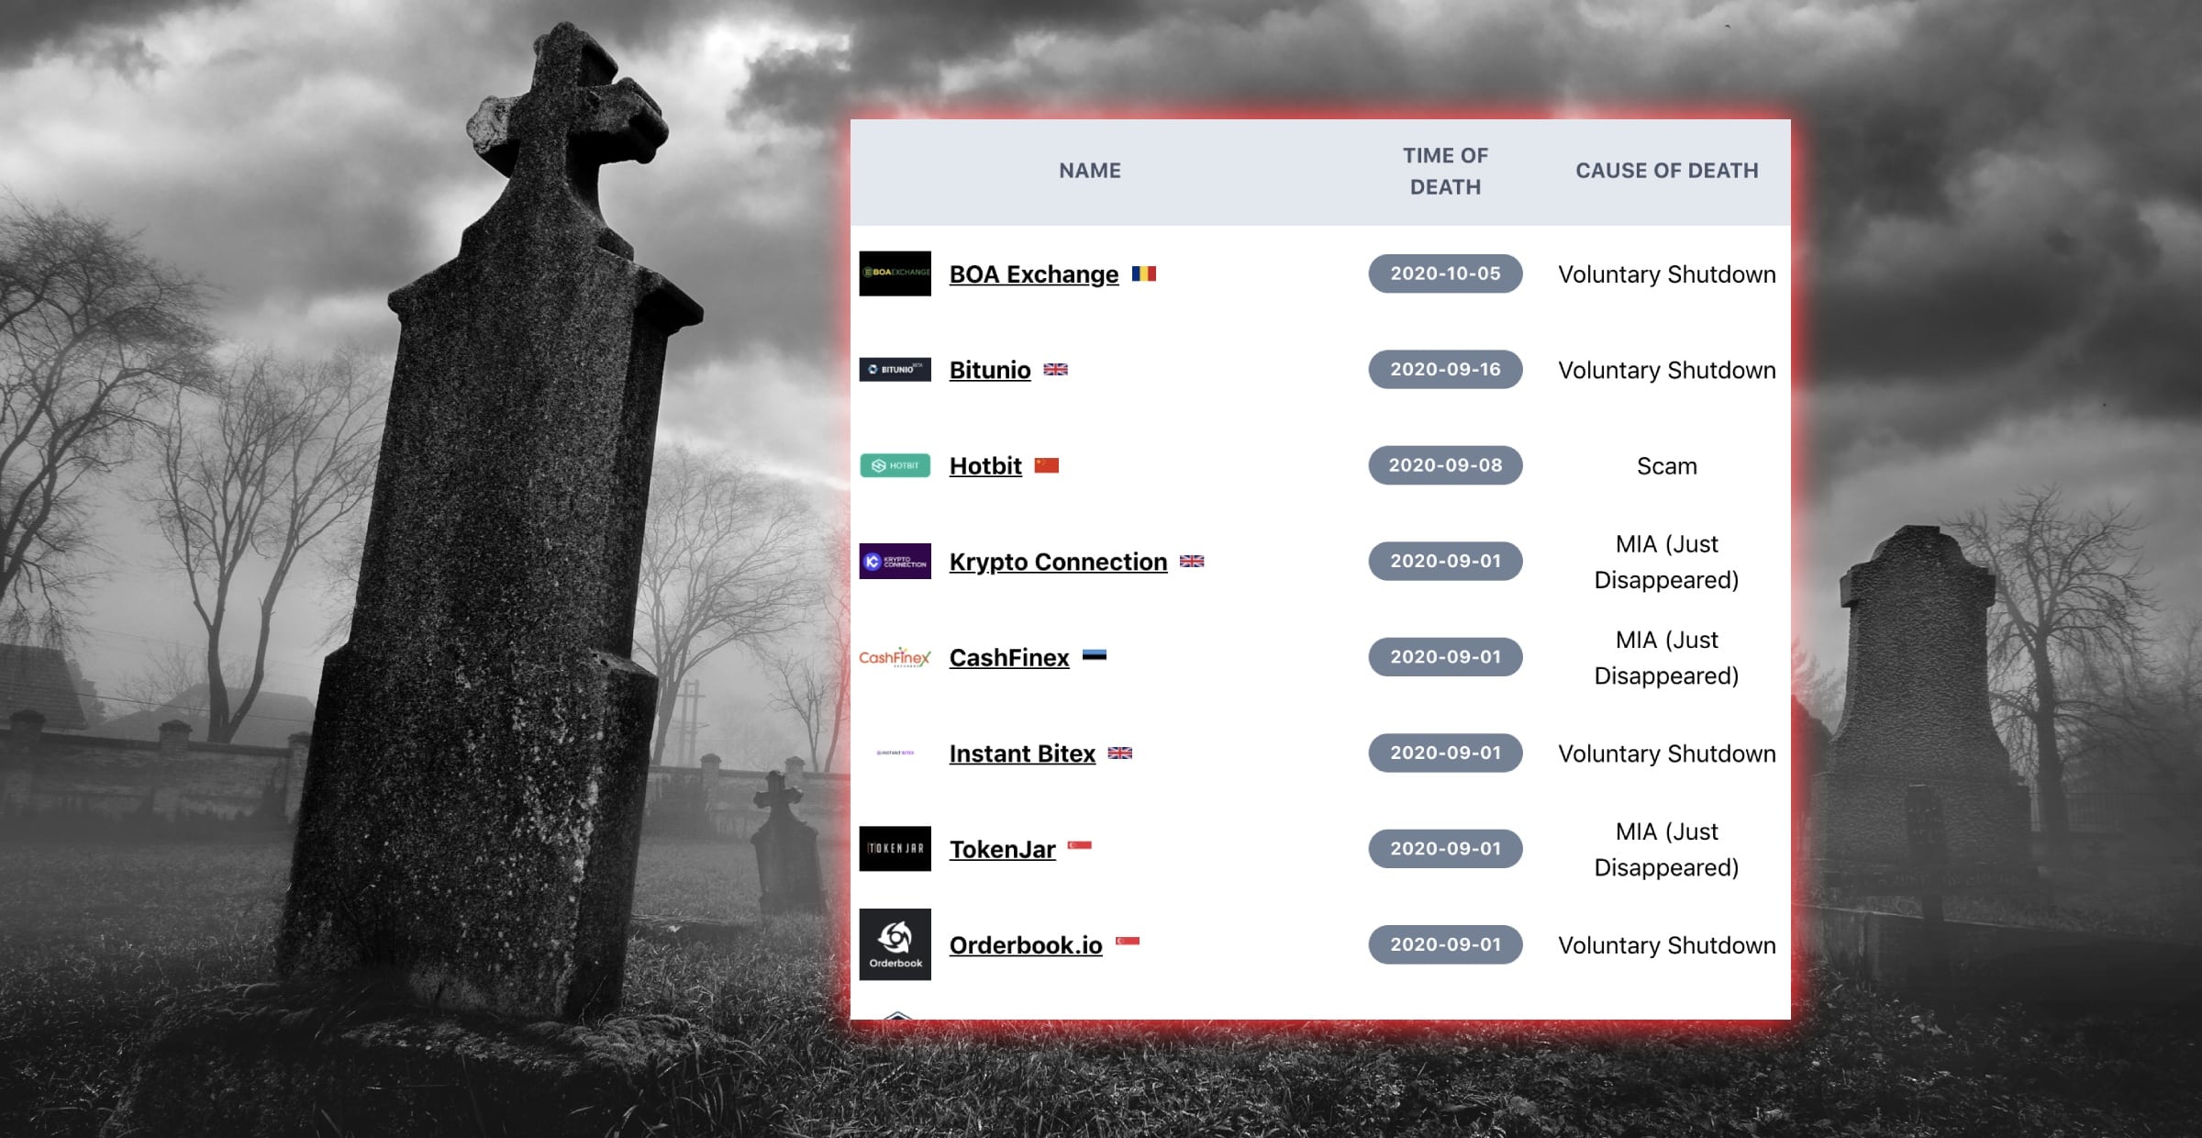Sort by the CAUSE OF DEATH header
Image resolution: width=2202 pixels, height=1138 pixels.
[x=1667, y=171]
